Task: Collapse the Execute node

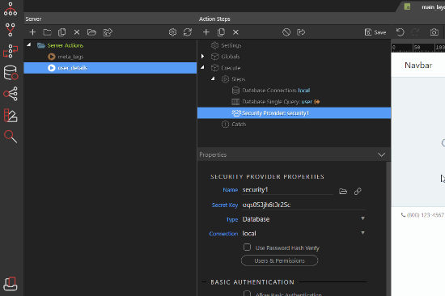Action: click(202, 67)
